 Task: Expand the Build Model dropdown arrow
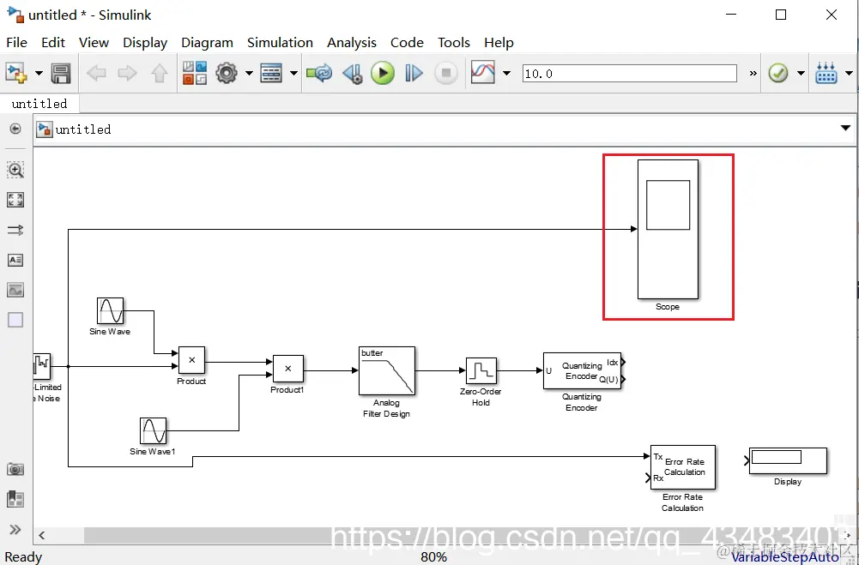pyautogui.click(x=850, y=73)
